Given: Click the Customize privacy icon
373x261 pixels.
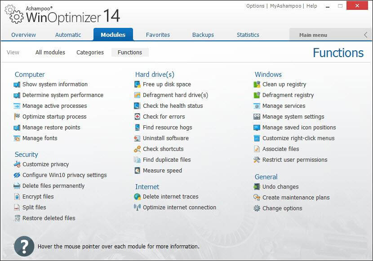Looking at the screenshot, I should click(x=17, y=164).
